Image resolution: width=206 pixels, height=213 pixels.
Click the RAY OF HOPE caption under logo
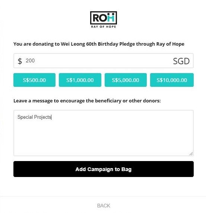[104, 27]
